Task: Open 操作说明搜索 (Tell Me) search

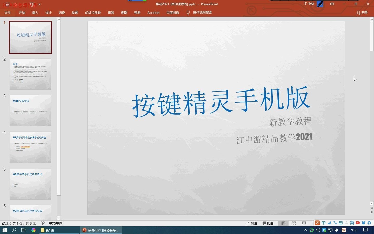Action: click(x=202, y=12)
